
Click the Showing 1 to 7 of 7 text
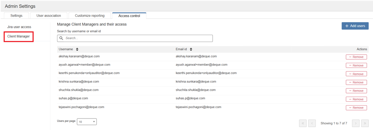(x=334, y=123)
